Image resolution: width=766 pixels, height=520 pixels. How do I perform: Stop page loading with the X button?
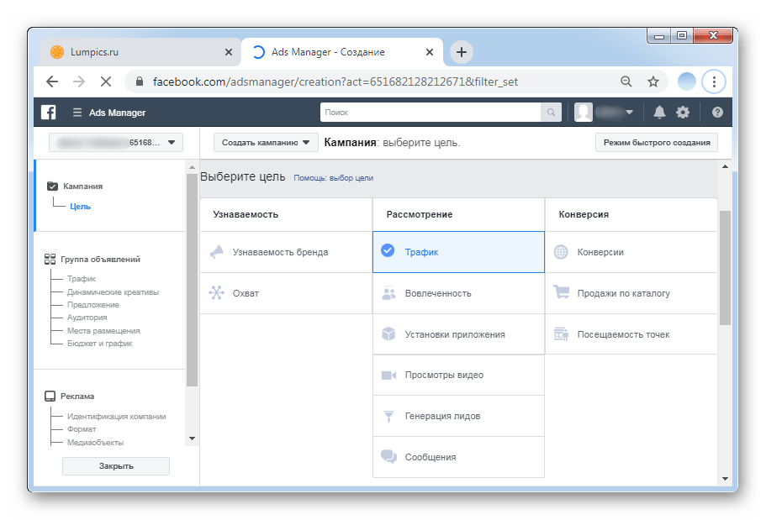105,81
